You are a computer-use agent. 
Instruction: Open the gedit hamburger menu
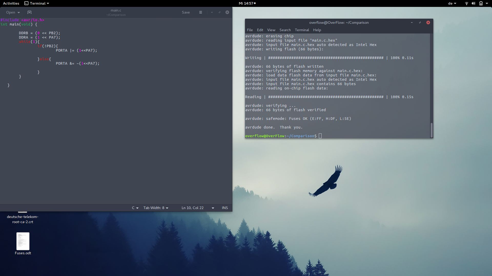tap(201, 12)
